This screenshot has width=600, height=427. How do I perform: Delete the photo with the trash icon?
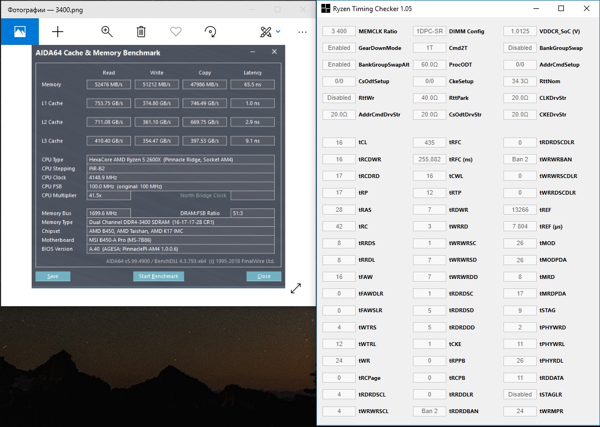click(141, 32)
